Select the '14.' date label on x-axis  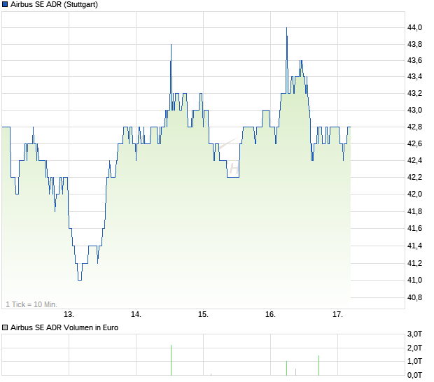136,315
